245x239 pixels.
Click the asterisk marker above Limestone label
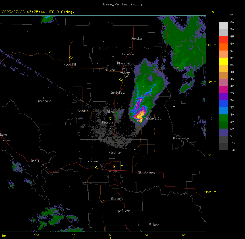(x=43, y=98)
